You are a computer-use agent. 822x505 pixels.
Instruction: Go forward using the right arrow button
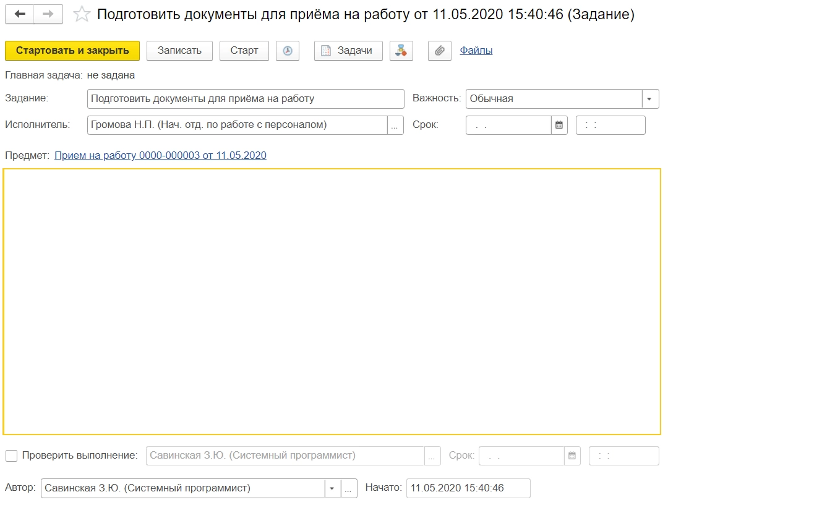48,14
